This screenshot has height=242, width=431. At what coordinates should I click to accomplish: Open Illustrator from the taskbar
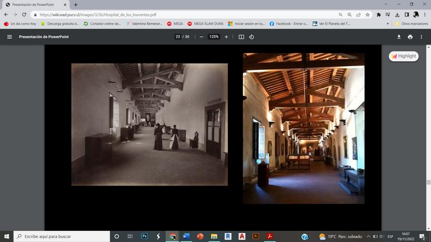pos(256,236)
